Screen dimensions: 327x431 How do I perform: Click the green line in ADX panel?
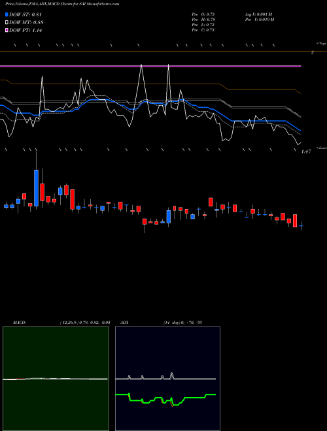coord(165,398)
